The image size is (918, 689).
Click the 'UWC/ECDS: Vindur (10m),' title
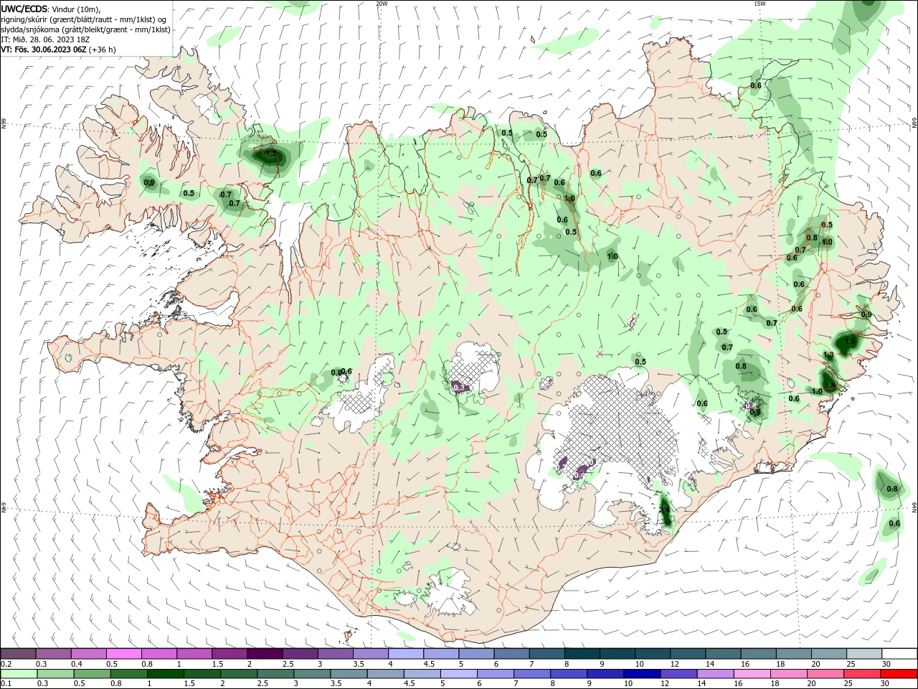[x=51, y=9]
